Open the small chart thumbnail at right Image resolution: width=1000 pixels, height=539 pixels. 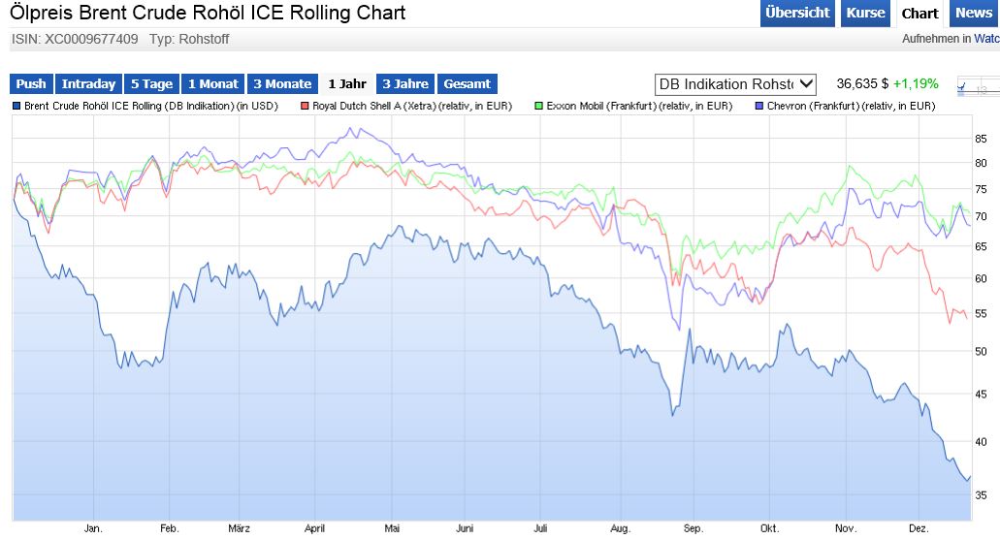click(977, 87)
